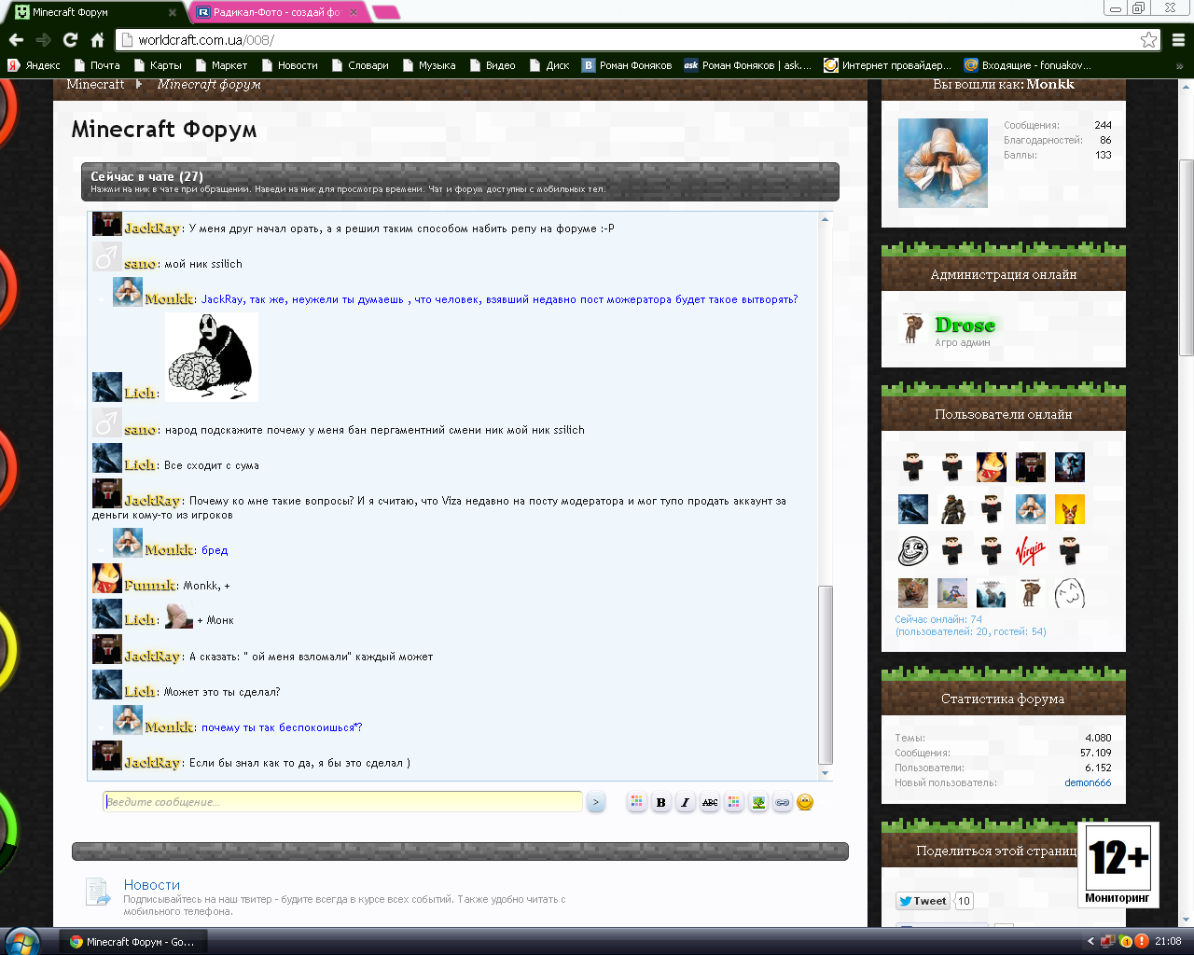The height and width of the screenshot is (955, 1194).
Task: Open Tom cat cartoon user avatar
Action: (952, 593)
